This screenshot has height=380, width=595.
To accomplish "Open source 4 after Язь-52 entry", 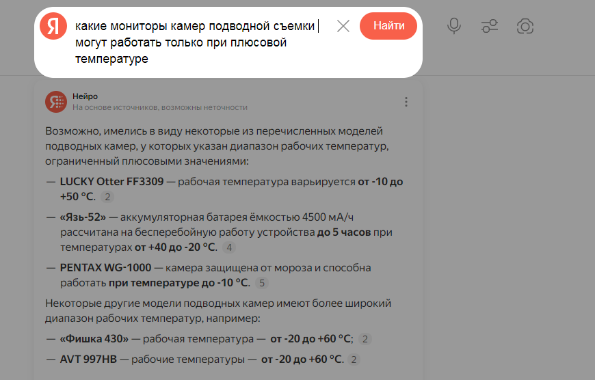I will click(229, 247).
